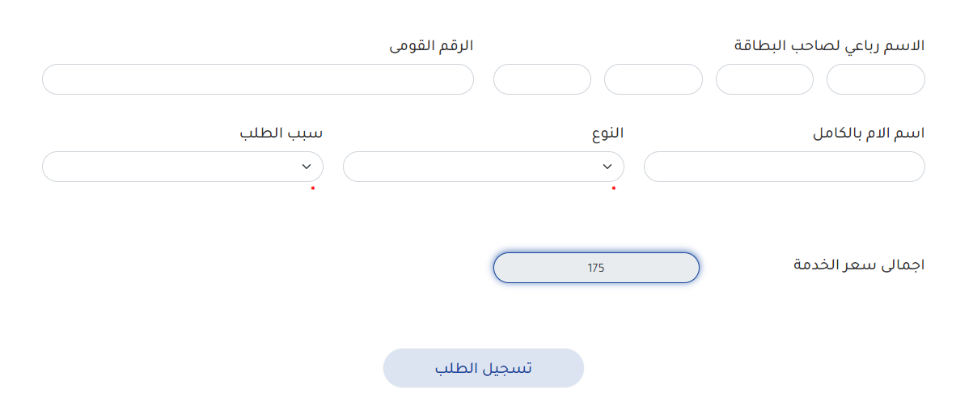
Task: Focus the الرقم القومى national ID field
Action: point(257,79)
